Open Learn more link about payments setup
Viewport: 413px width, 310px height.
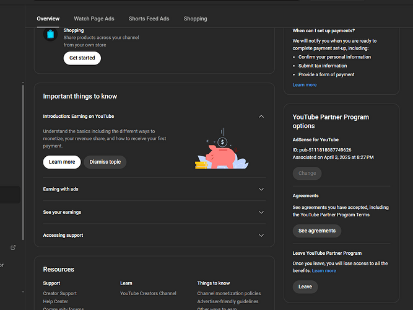pos(305,85)
